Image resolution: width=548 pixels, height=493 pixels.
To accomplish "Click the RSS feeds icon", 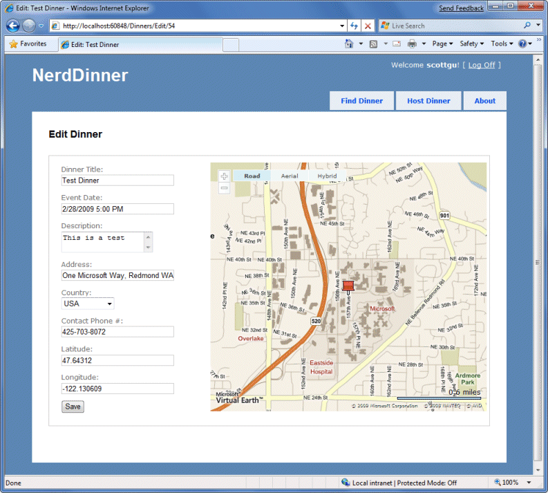I will click(x=373, y=44).
